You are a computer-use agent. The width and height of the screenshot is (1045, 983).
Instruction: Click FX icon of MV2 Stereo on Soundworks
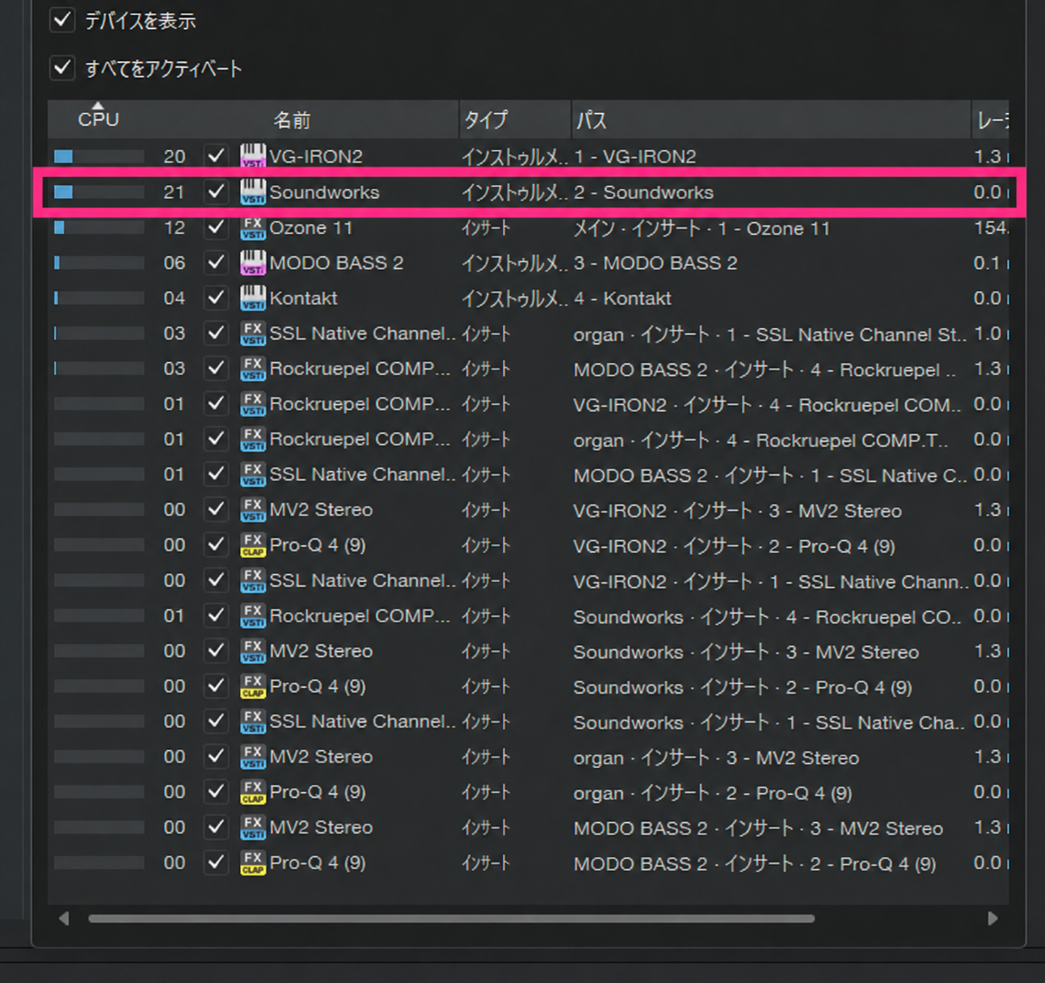point(253,651)
